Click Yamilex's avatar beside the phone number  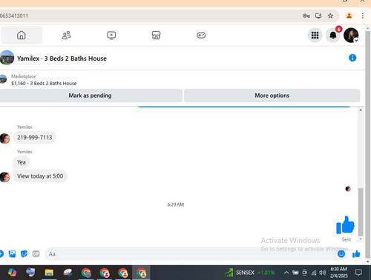[4, 139]
